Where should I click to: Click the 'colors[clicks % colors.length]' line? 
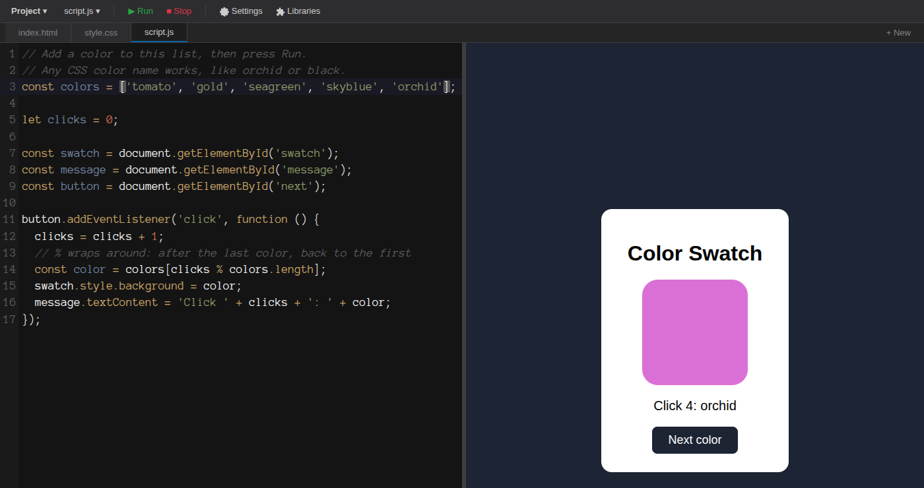pos(180,269)
